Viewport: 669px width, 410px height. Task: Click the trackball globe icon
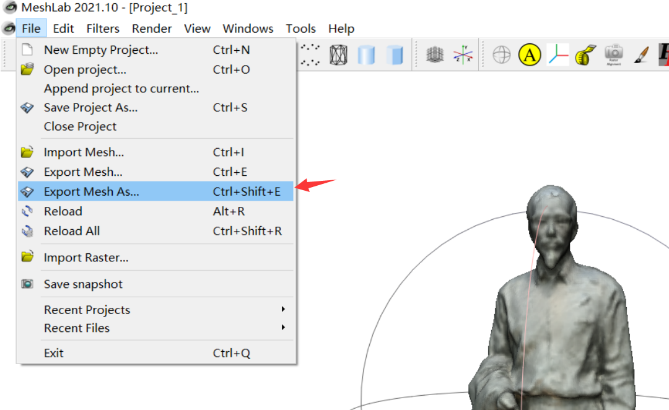(501, 55)
